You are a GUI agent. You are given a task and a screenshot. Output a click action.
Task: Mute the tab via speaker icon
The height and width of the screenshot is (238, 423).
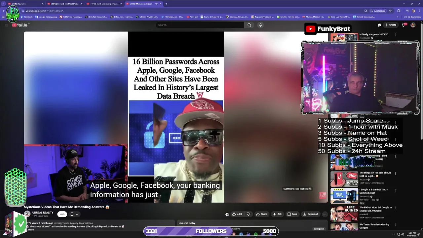156,4
